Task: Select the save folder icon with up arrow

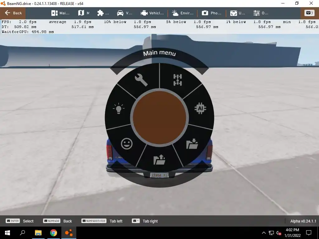Action: click(159, 160)
